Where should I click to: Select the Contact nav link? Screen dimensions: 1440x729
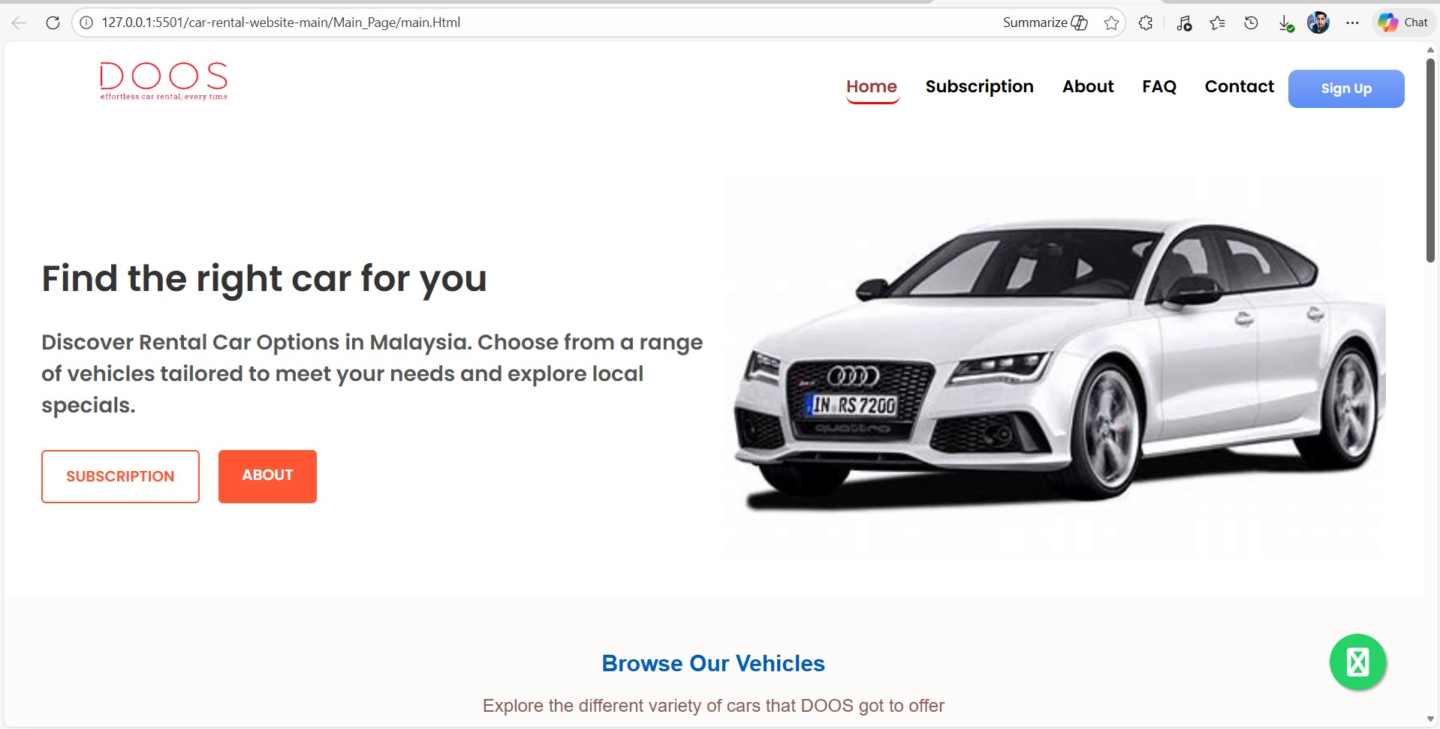tap(1239, 87)
